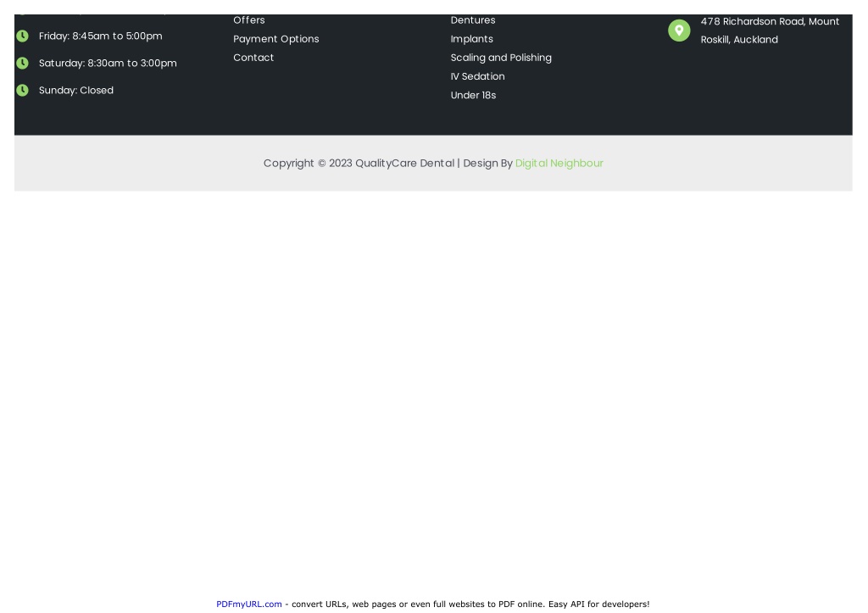The height and width of the screenshot is (613, 868).
Task: Go to the Contact page link
Action: (x=253, y=58)
